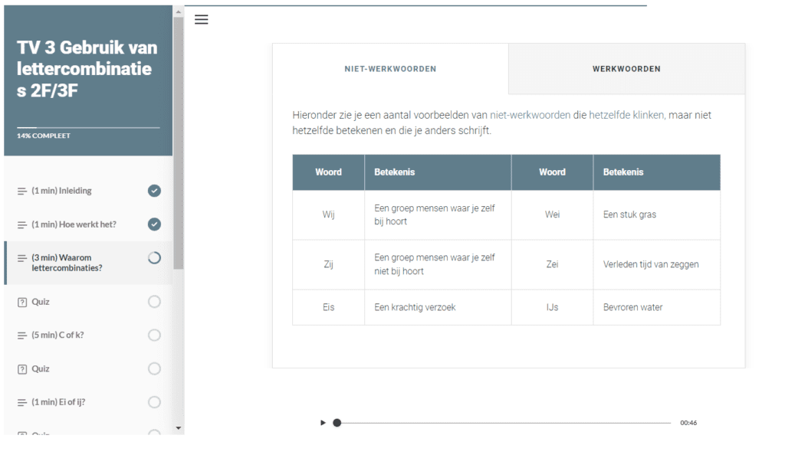Click the table cell 'Wij'
Viewport: 785px width, 468px height.
pyautogui.click(x=328, y=214)
